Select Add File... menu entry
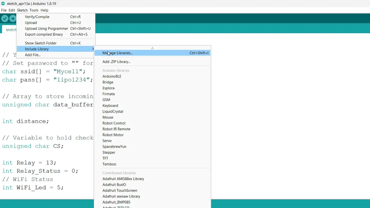 pos(56,55)
